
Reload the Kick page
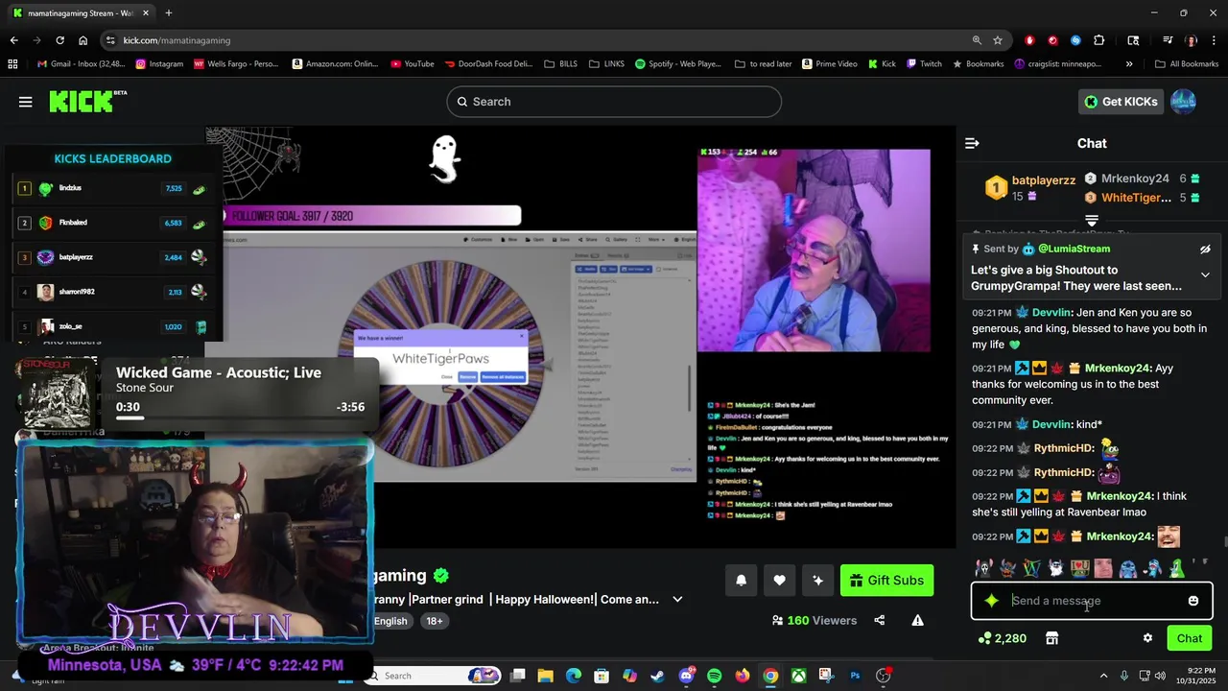[59, 40]
